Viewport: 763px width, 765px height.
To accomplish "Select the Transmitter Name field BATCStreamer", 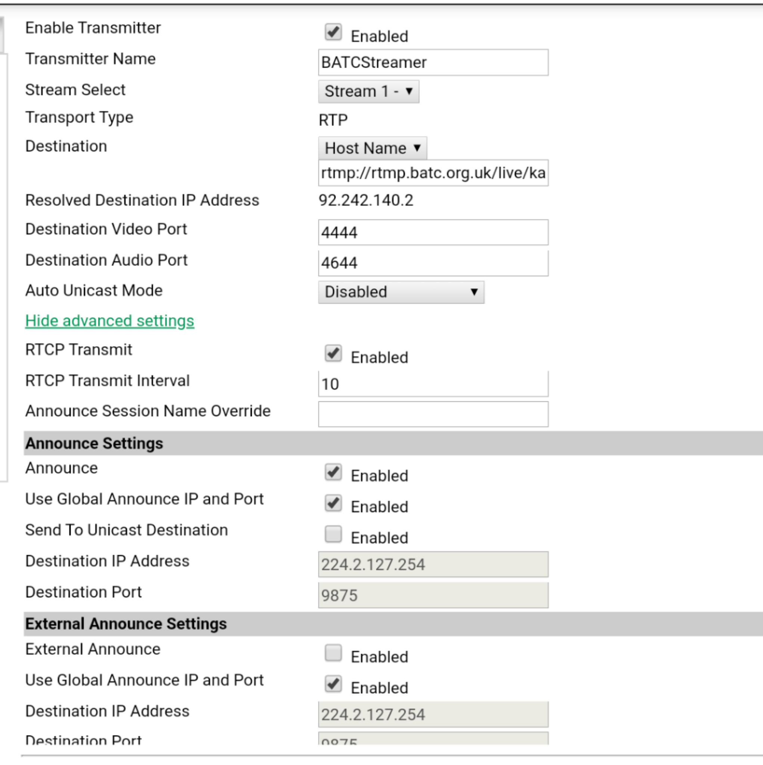I will pos(433,62).
